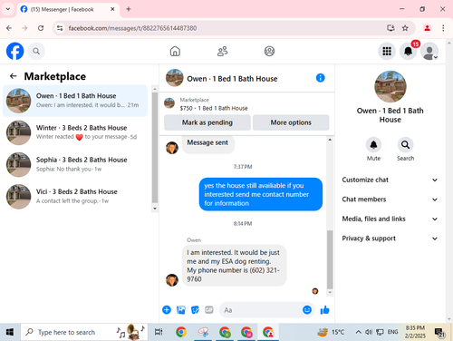Bookmark this page with the star icon
Image resolution: width=453 pixels, height=341 pixels.
[x=405, y=28]
